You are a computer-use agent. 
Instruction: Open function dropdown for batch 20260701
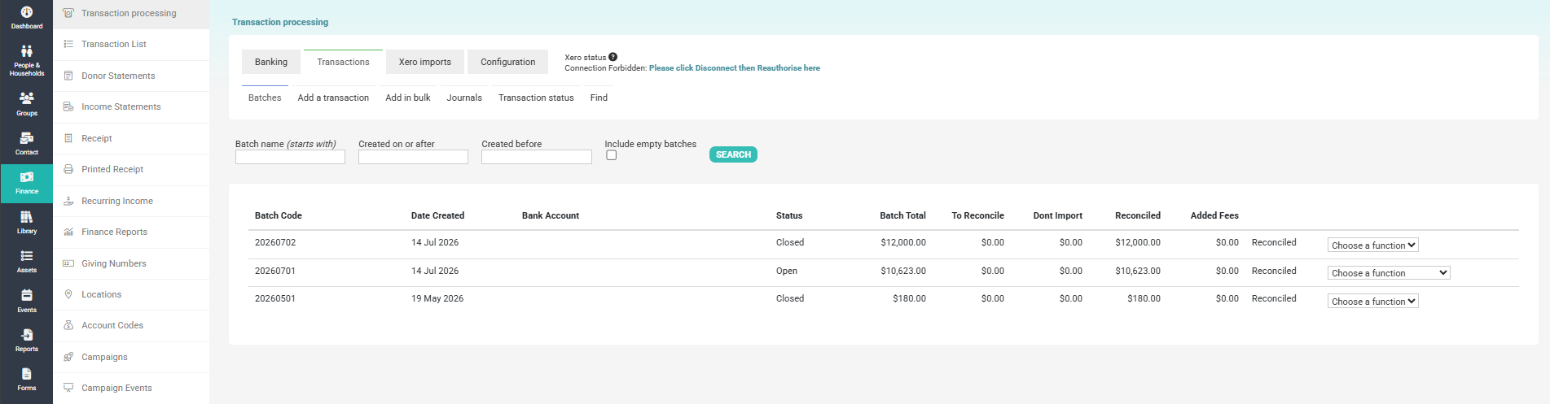(1389, 273)
